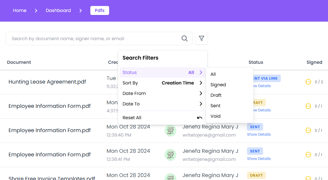Click the Reset All undo arrow icon
328x180 pixels.
tap(200, 118)
